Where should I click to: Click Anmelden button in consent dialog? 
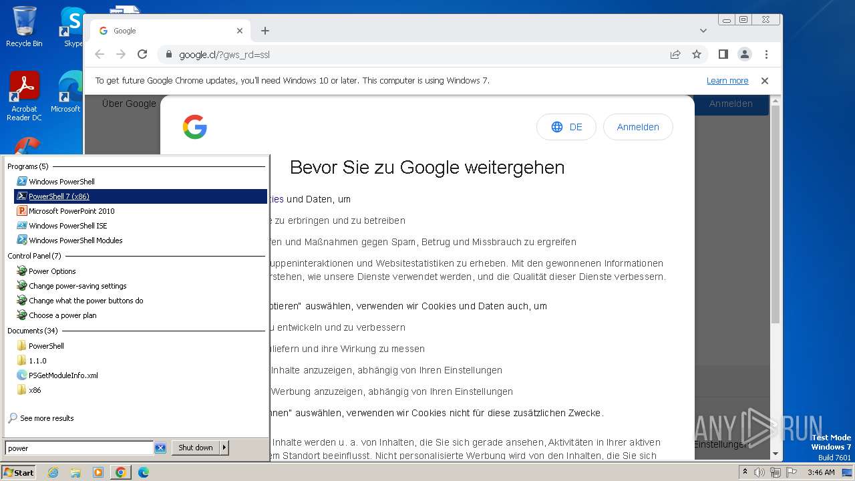(638, 127)
